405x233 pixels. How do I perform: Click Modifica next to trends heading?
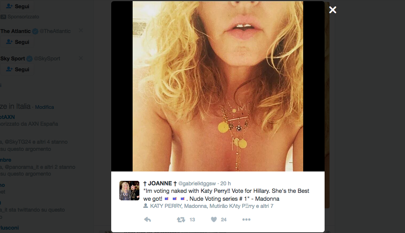44,107
